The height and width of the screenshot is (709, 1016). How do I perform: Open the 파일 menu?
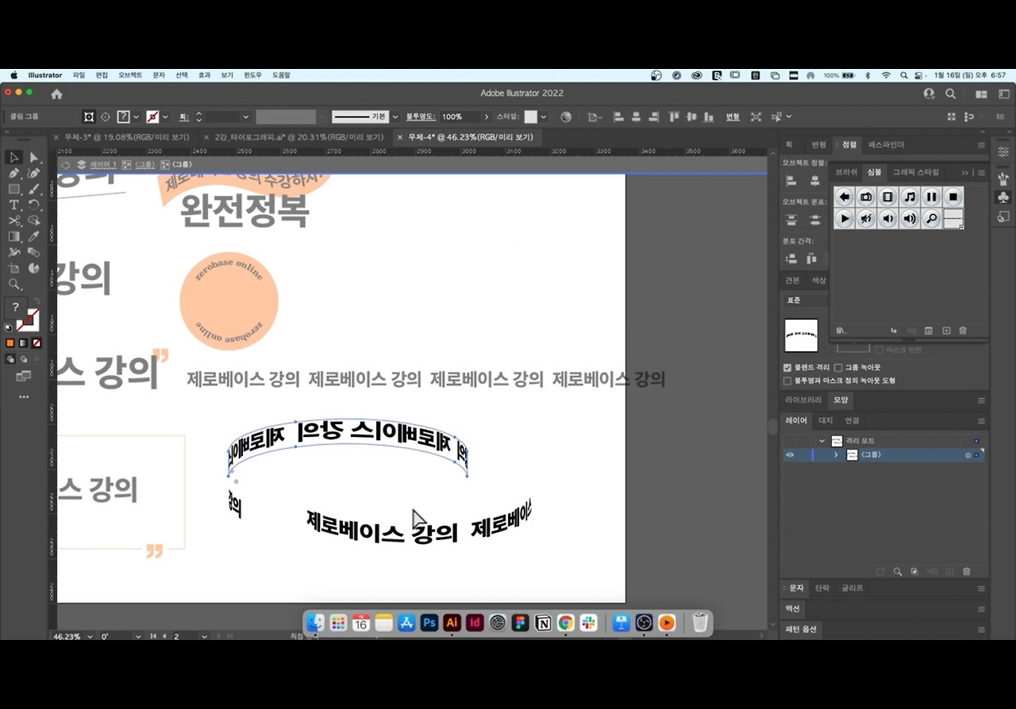[79, 75]
